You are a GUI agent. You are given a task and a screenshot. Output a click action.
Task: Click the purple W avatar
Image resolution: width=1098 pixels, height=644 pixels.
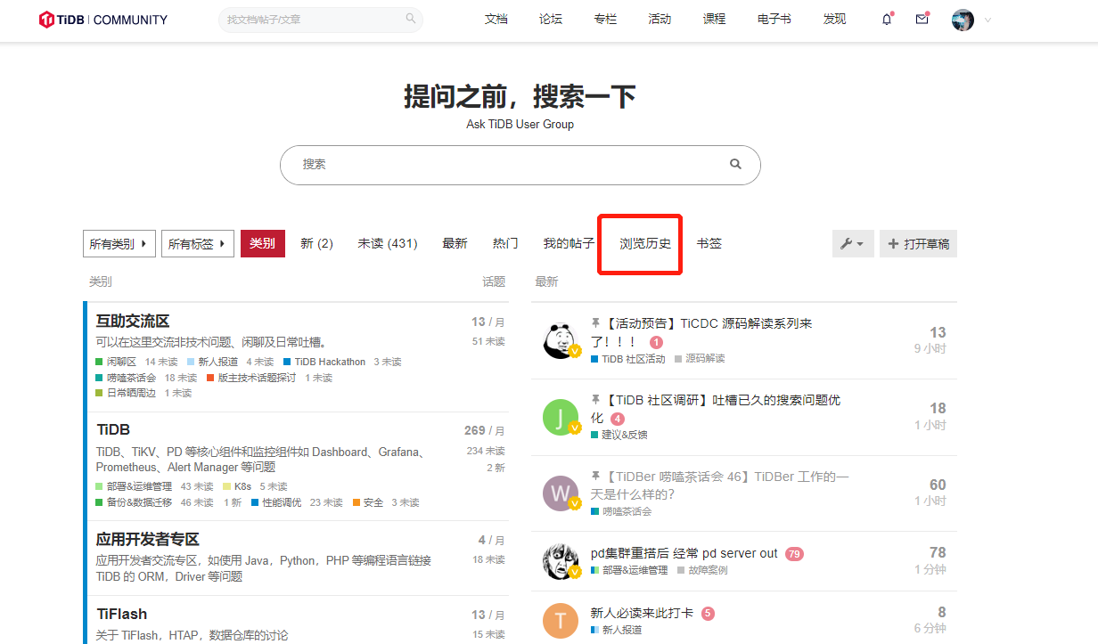561,493
